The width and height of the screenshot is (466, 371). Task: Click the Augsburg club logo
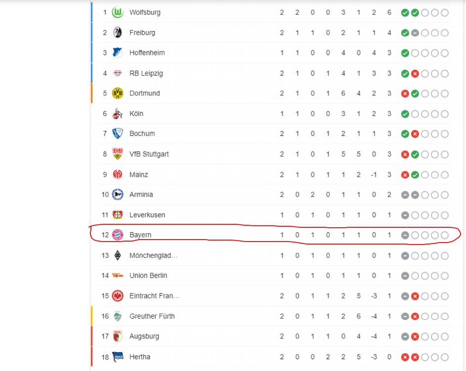point(118,336)
